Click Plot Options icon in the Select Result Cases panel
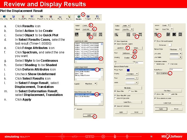Screen dimensions: 187x140 click(101, 34)
